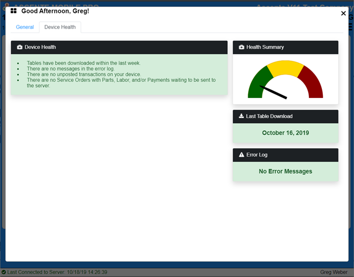Click the yellow segment of the health gauge
The height and width of the screenshot is (277, 354).
[x=285, y=68]
